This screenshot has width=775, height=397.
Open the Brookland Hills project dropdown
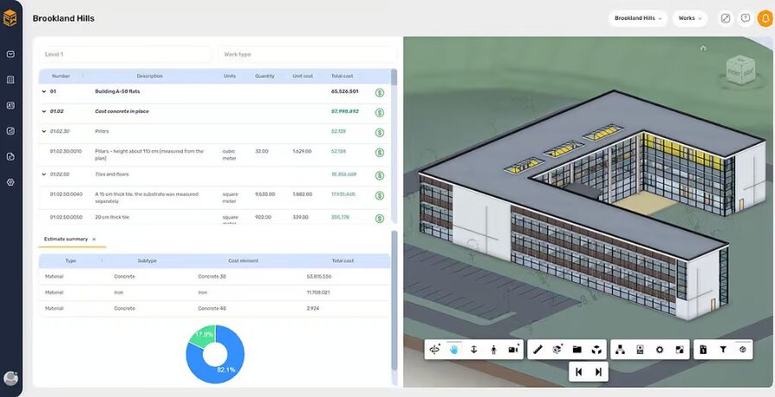click(x=639, y=18)
